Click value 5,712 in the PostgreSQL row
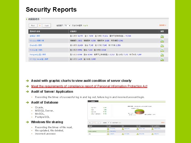 click(112, 55)
